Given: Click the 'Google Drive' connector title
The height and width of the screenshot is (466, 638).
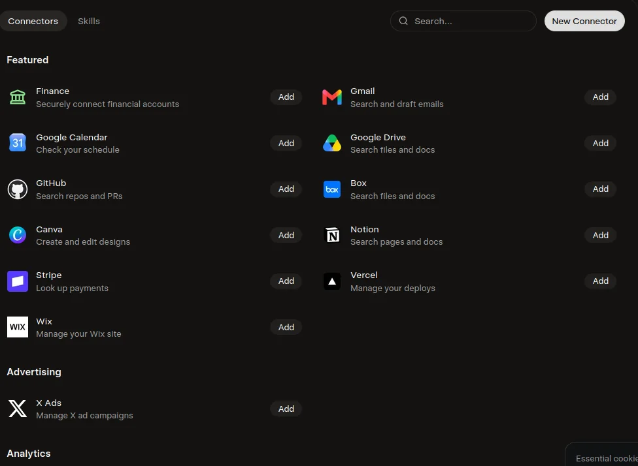Looking at the screenshot, I should (378, 137).
